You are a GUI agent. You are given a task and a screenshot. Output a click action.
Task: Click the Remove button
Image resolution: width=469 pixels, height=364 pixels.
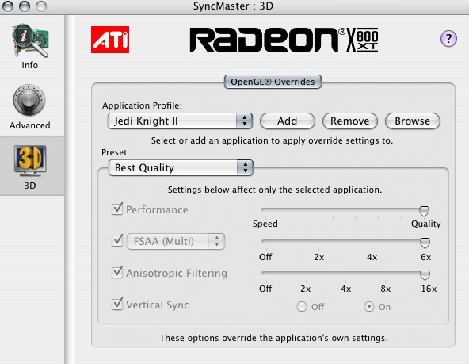(350, 121)
